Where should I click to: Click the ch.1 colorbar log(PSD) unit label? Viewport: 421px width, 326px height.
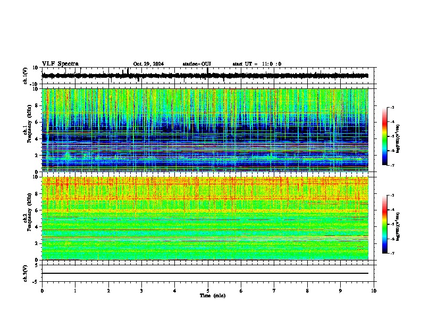pos(398,139)
